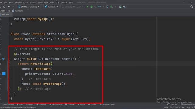Start debugging with the Debug bug icon
Image resolution: width=195 pixels, height=109 pixels.
pyautogui.click(x=91, y=7)
